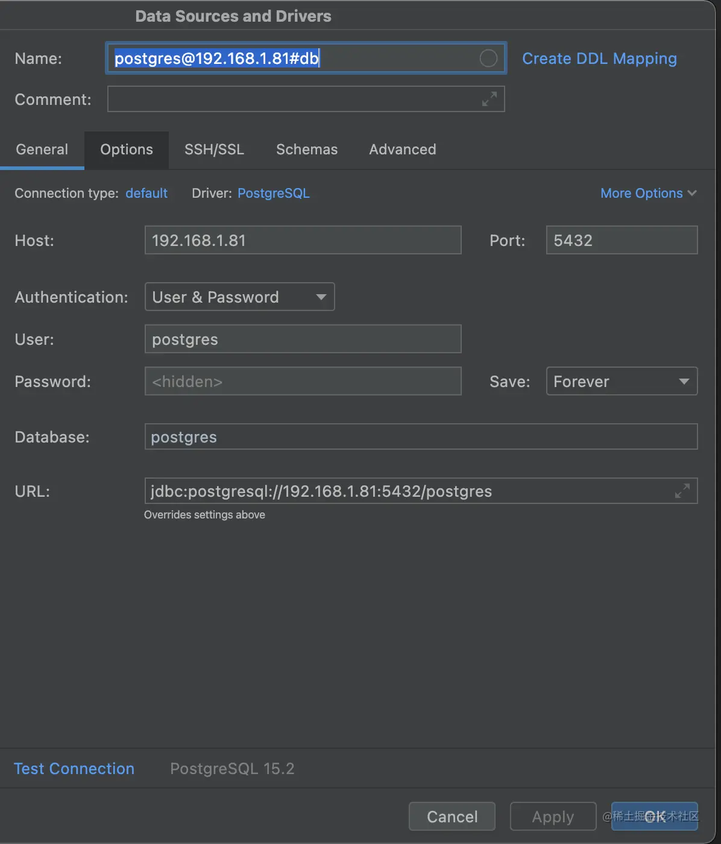
Task: Click the Password field
Action: click(303, 382)
